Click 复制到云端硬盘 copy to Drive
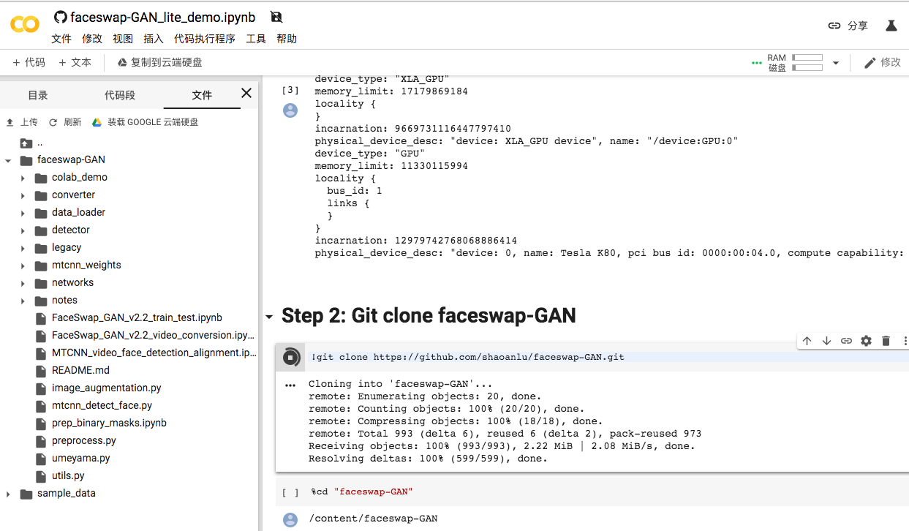The height and width of the screenshot is (531, 909). (x=159, y=63)
